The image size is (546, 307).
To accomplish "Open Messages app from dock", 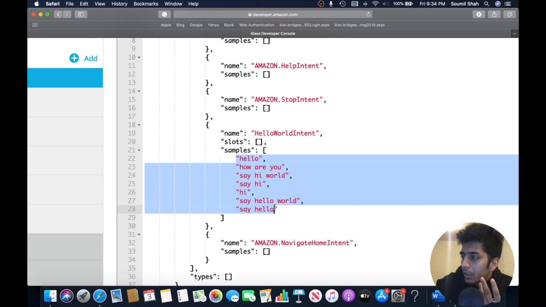I will (x=232, y=296).
